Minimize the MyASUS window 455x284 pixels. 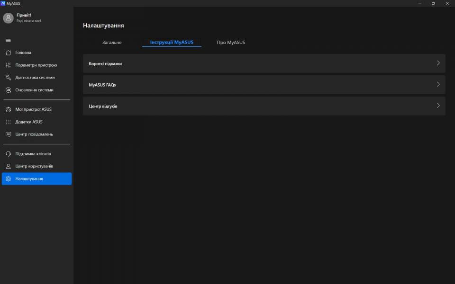click(x=419, y=3)
